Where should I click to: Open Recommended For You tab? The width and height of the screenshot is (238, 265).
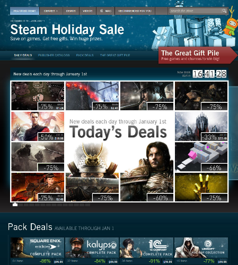click(135, 11)
